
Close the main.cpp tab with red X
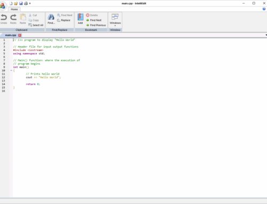pyautogui.click(x=20, y=35)
